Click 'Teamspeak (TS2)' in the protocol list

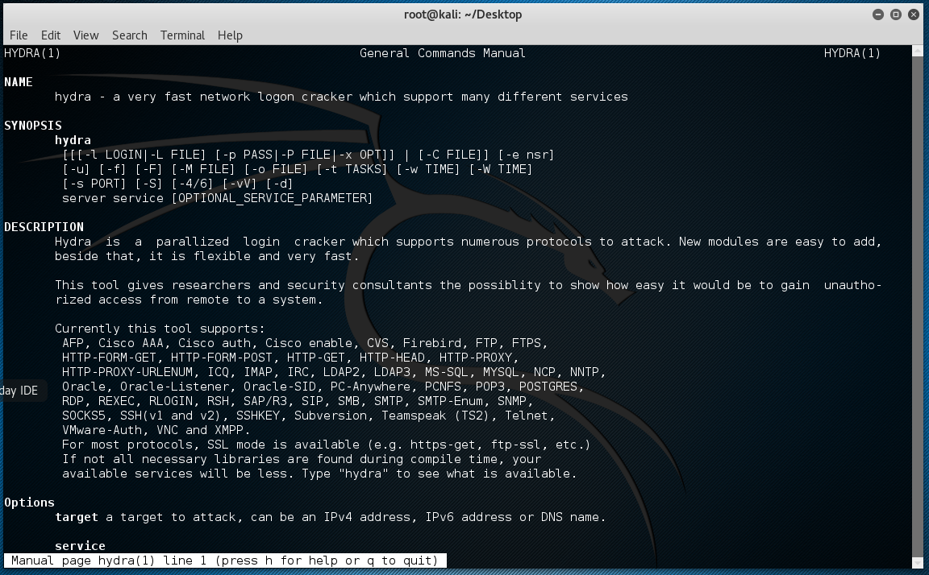tap(435, 416)
